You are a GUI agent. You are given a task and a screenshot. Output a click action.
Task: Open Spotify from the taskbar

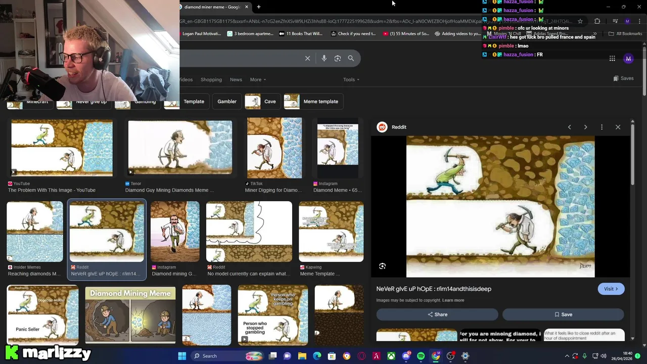click(x=421, y=356)
